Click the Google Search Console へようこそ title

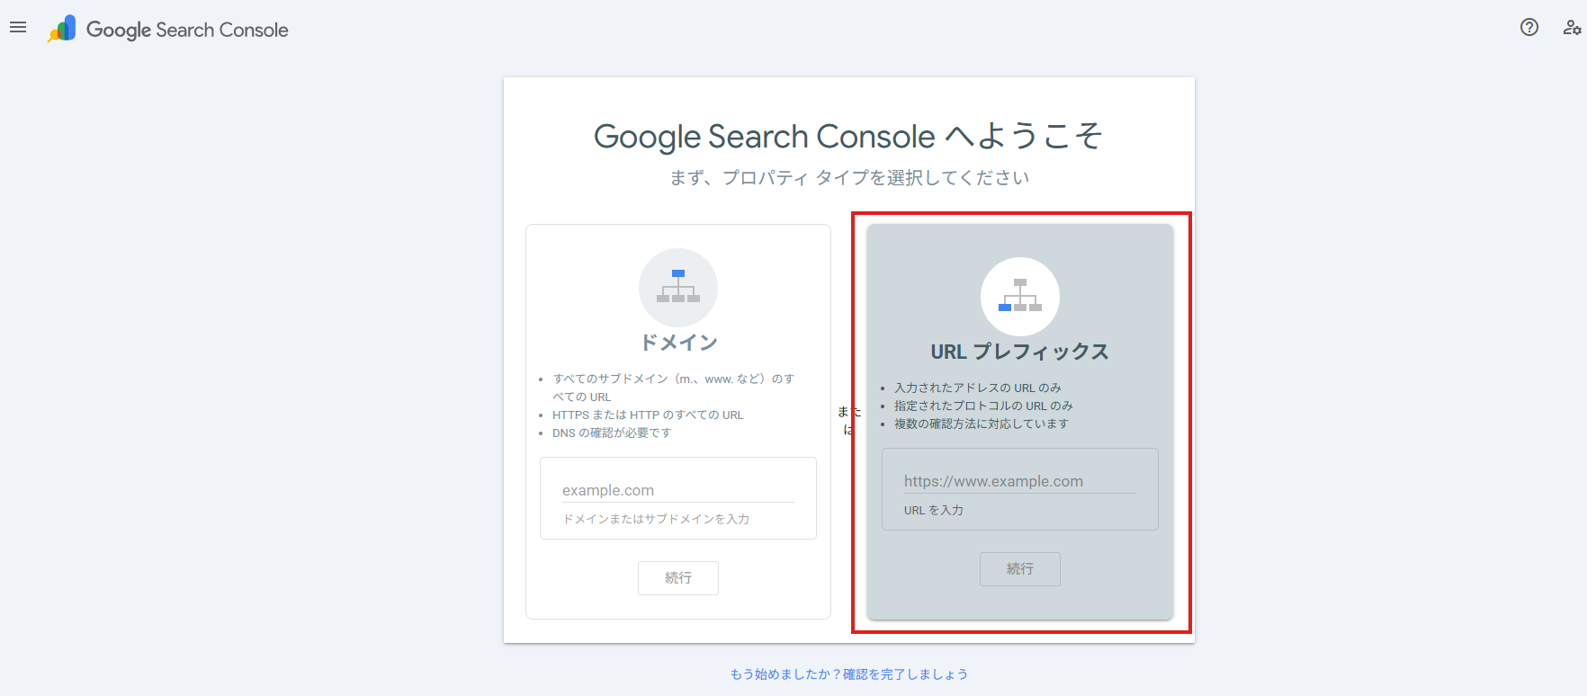pos(847,137)
